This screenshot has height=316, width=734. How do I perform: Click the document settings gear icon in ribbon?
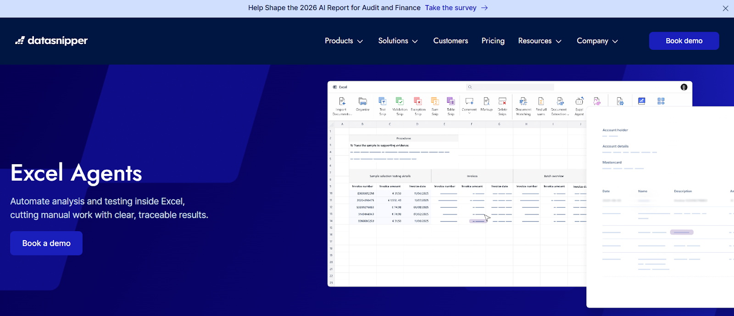[620, 101]
